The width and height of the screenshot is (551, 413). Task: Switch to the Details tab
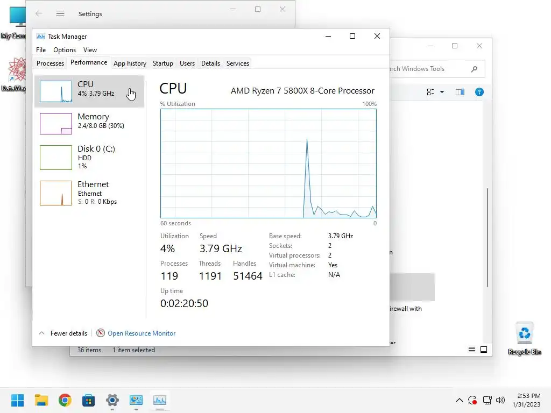tap(210, 63)
